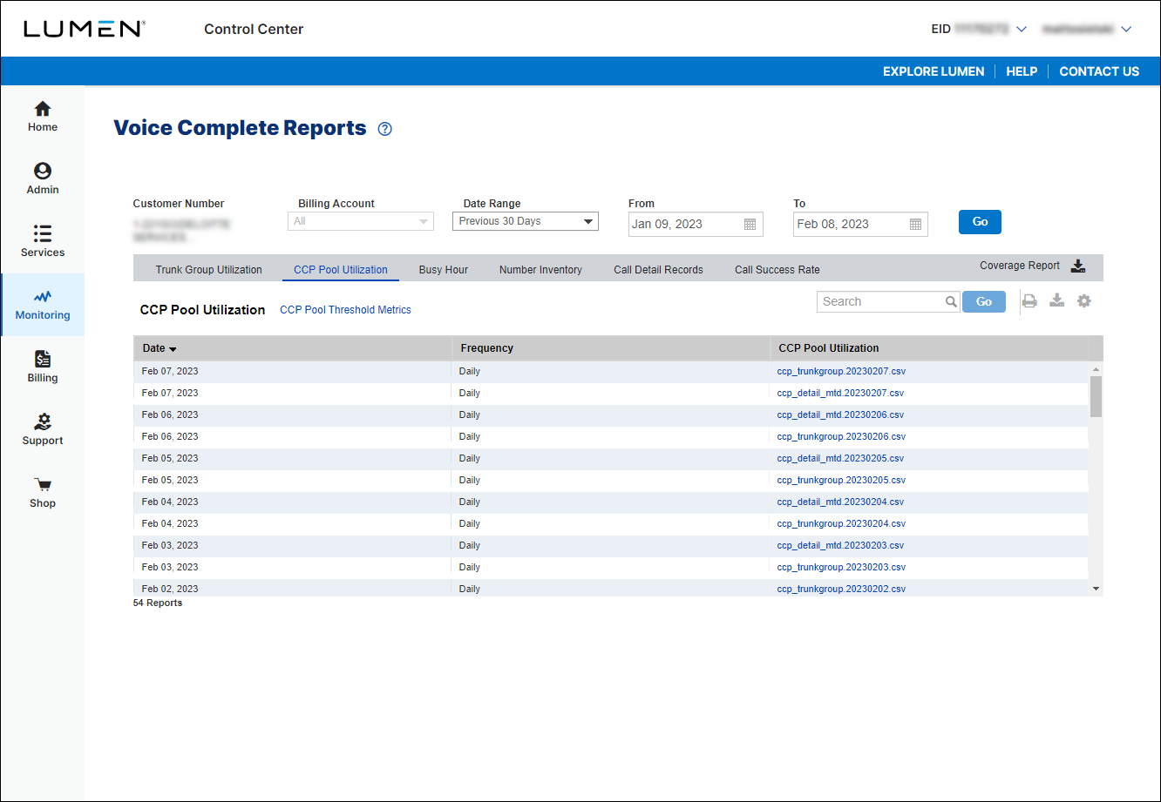Select the Monitoring sidebar icon
The width and height of the screenshot is (1161, 802).
click(43, 297)
